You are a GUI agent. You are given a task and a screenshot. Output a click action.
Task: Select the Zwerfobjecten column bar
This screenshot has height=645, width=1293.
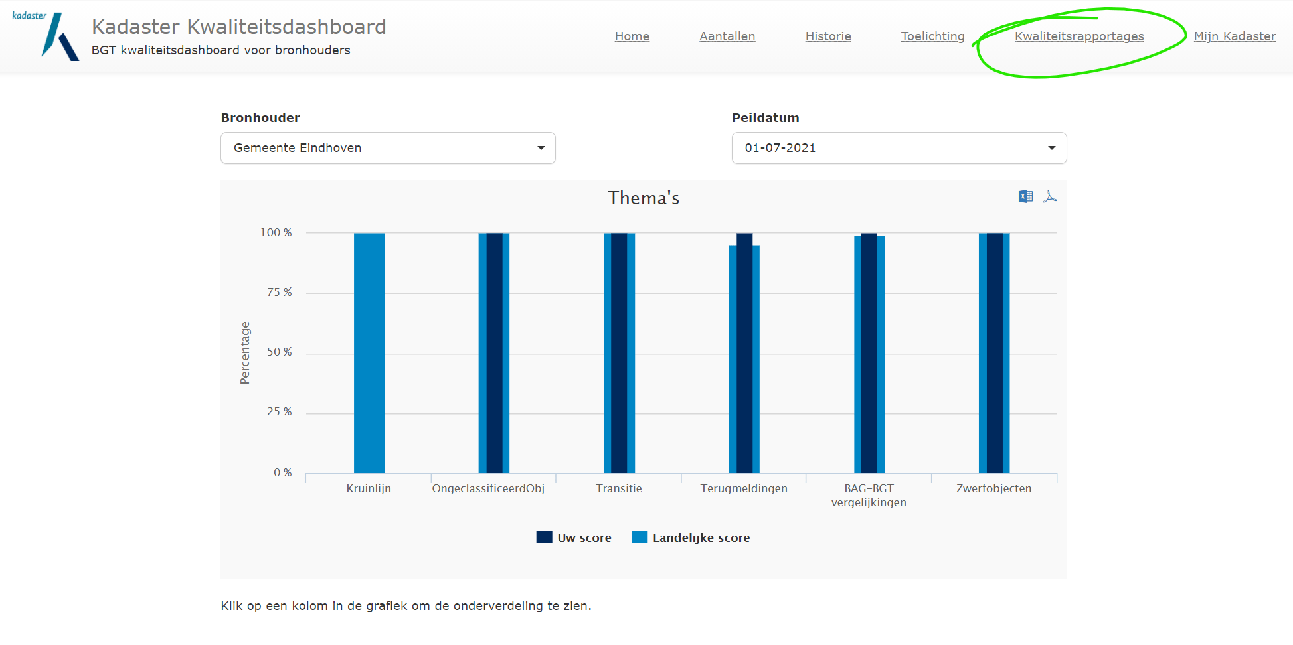point(994,353)
